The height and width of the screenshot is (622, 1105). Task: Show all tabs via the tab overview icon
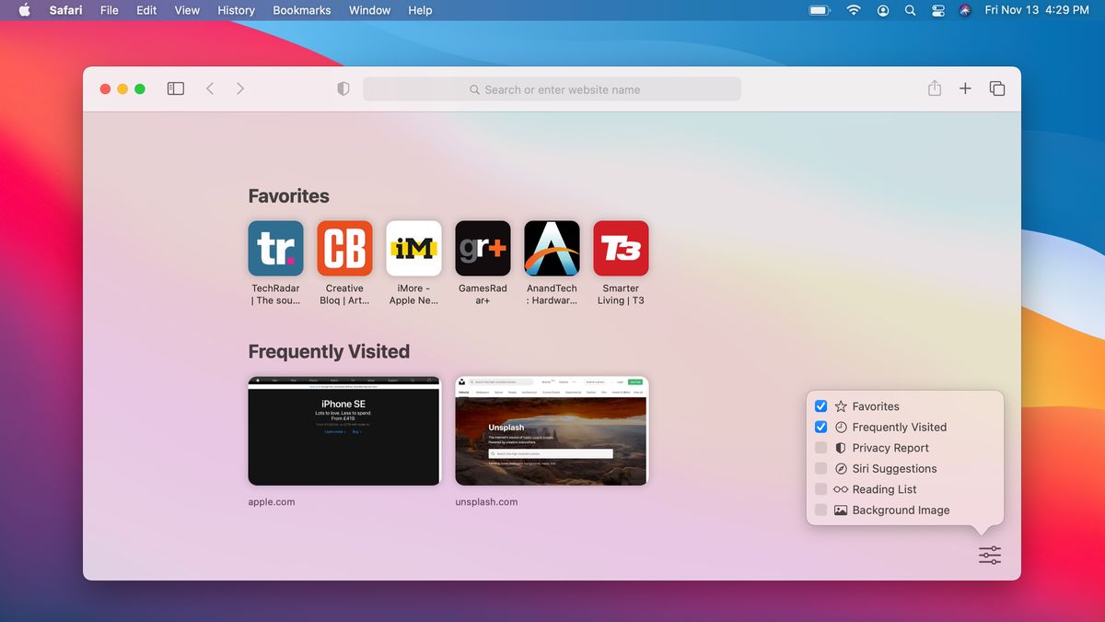point(997,88)
